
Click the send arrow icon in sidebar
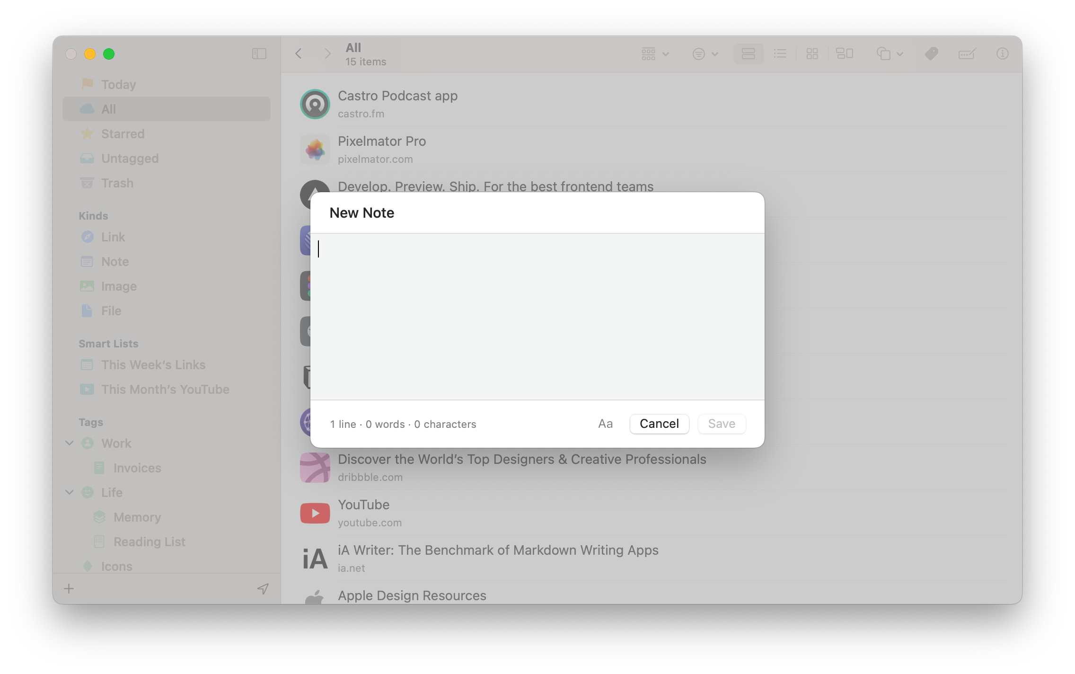(263, 589)
